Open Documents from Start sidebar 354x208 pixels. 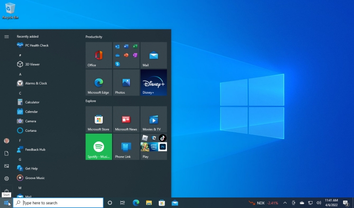tap(6, 153)
